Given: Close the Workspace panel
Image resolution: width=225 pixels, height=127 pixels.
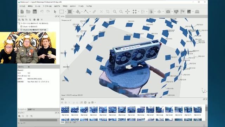Looking at the screenshot, I should [58, 17].
